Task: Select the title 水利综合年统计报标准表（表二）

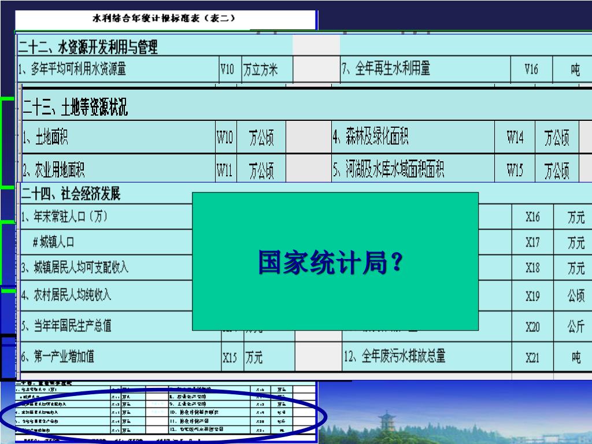Action: point(164,18)
